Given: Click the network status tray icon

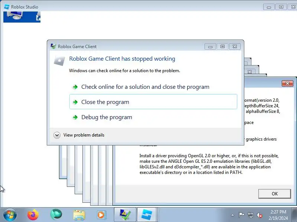Looking at the screenshot, I should pos(250,215).
